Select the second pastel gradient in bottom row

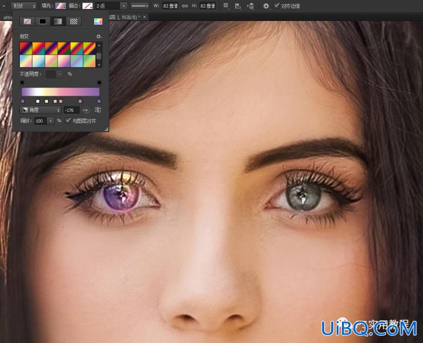click(x=38, y=61)
